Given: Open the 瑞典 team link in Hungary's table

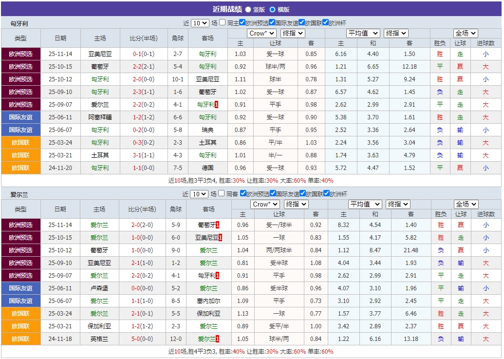Looking at the screenshot, I should coord(208,130).
